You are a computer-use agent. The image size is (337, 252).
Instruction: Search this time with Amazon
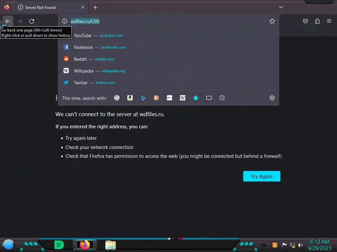pos(130,98)
